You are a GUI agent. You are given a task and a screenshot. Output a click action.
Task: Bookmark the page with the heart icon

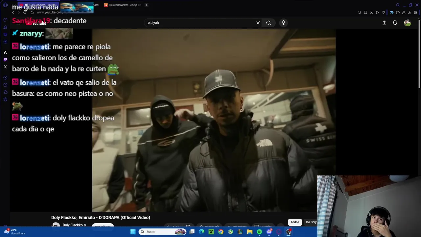coord(383,13)
